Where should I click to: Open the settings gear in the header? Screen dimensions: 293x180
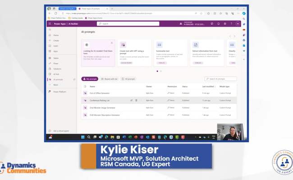click(x=225, y=24)
